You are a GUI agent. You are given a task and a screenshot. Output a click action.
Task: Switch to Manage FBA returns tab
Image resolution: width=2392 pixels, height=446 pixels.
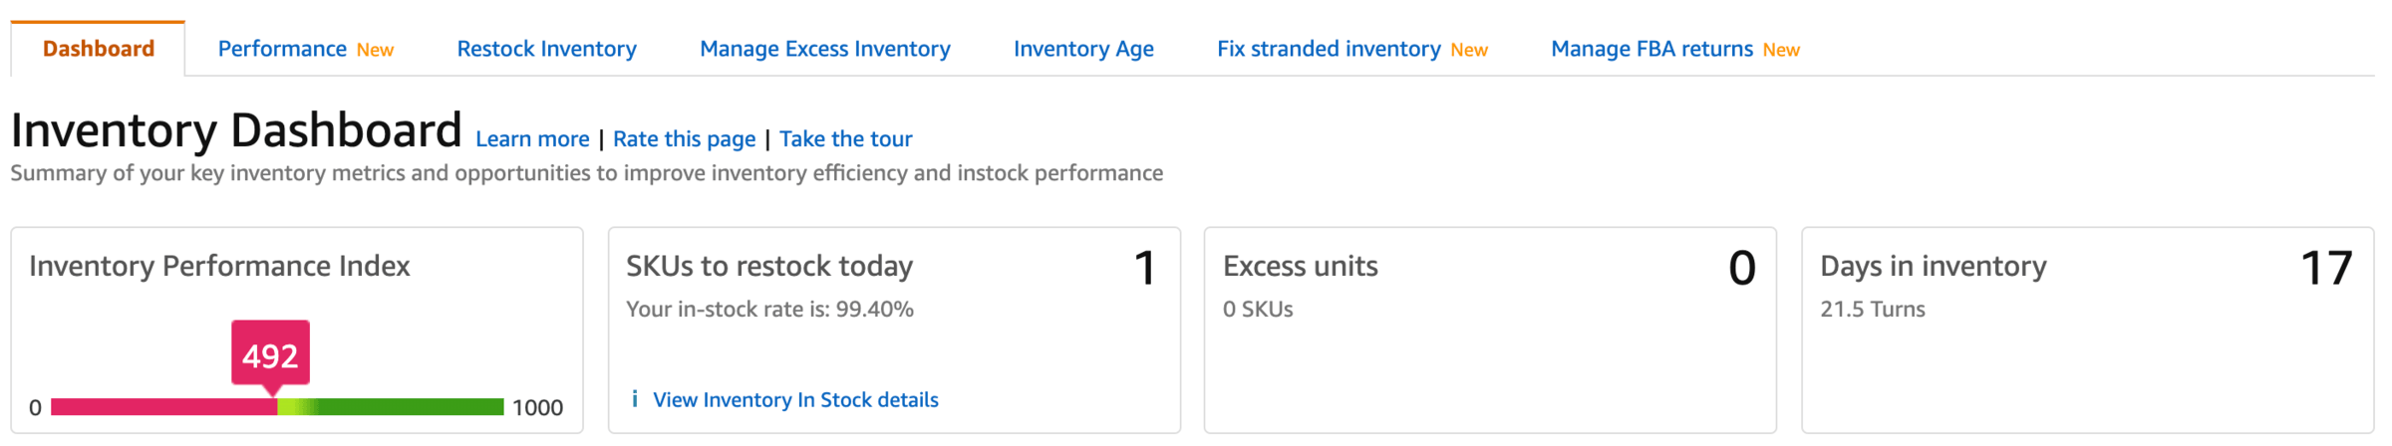(x=1651, y=49)
